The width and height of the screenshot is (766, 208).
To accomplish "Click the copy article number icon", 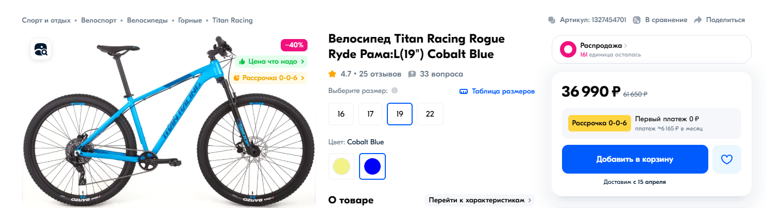I will click(x=551, y=20).
